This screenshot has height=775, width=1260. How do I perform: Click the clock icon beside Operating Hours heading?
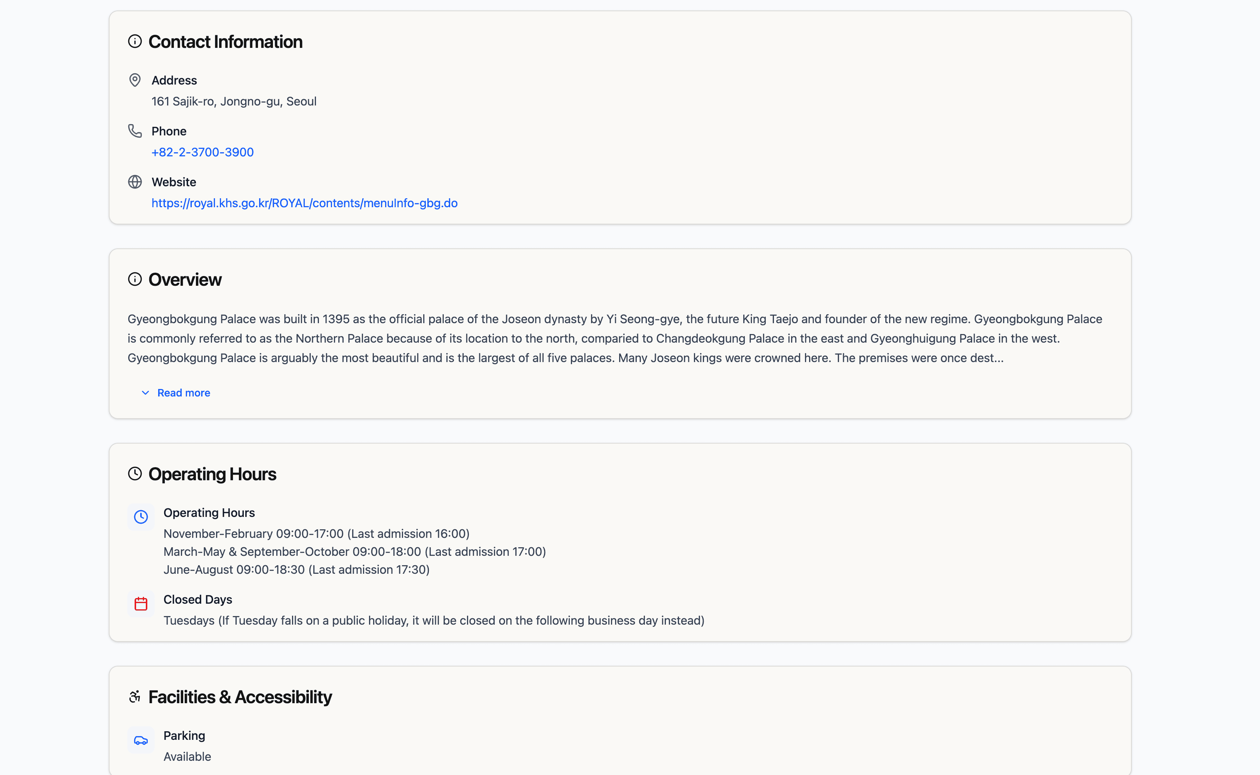click(135, 474)
